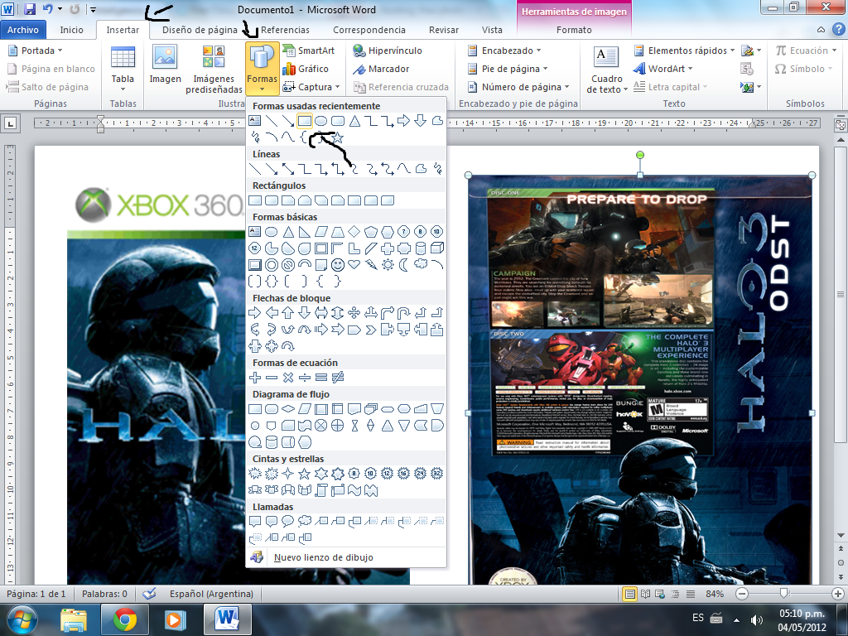Screen dimensions: 848x636
Task: Open the Correspondencia tab
Action: 369,30
